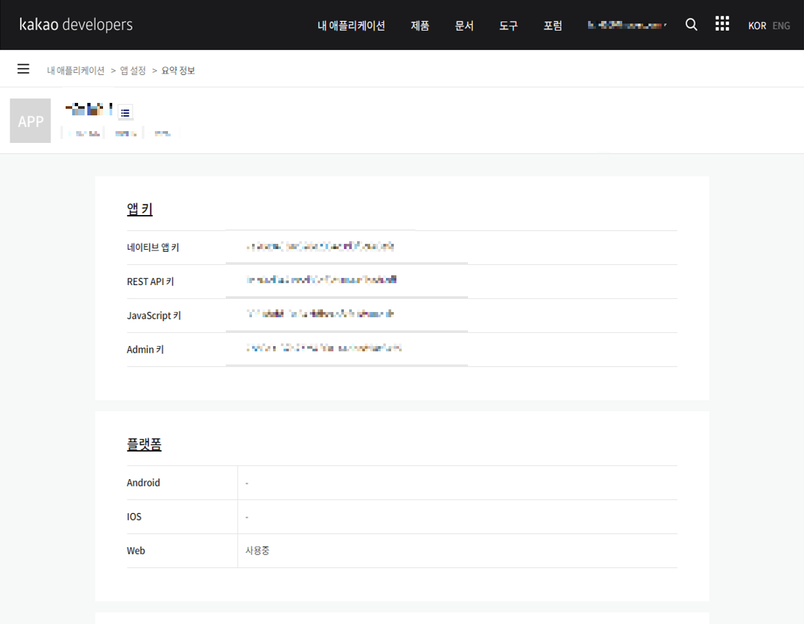Screen dimensions: 804x624
Task: Select the Android platform row label
Action: (143, 482)
